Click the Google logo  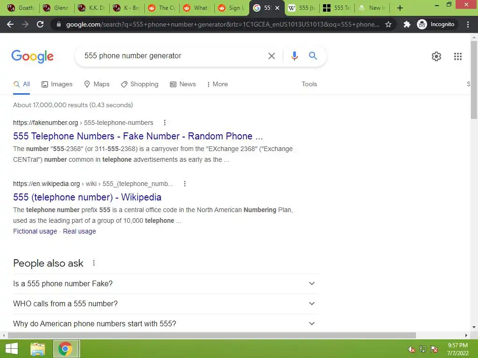click(32, 56)
